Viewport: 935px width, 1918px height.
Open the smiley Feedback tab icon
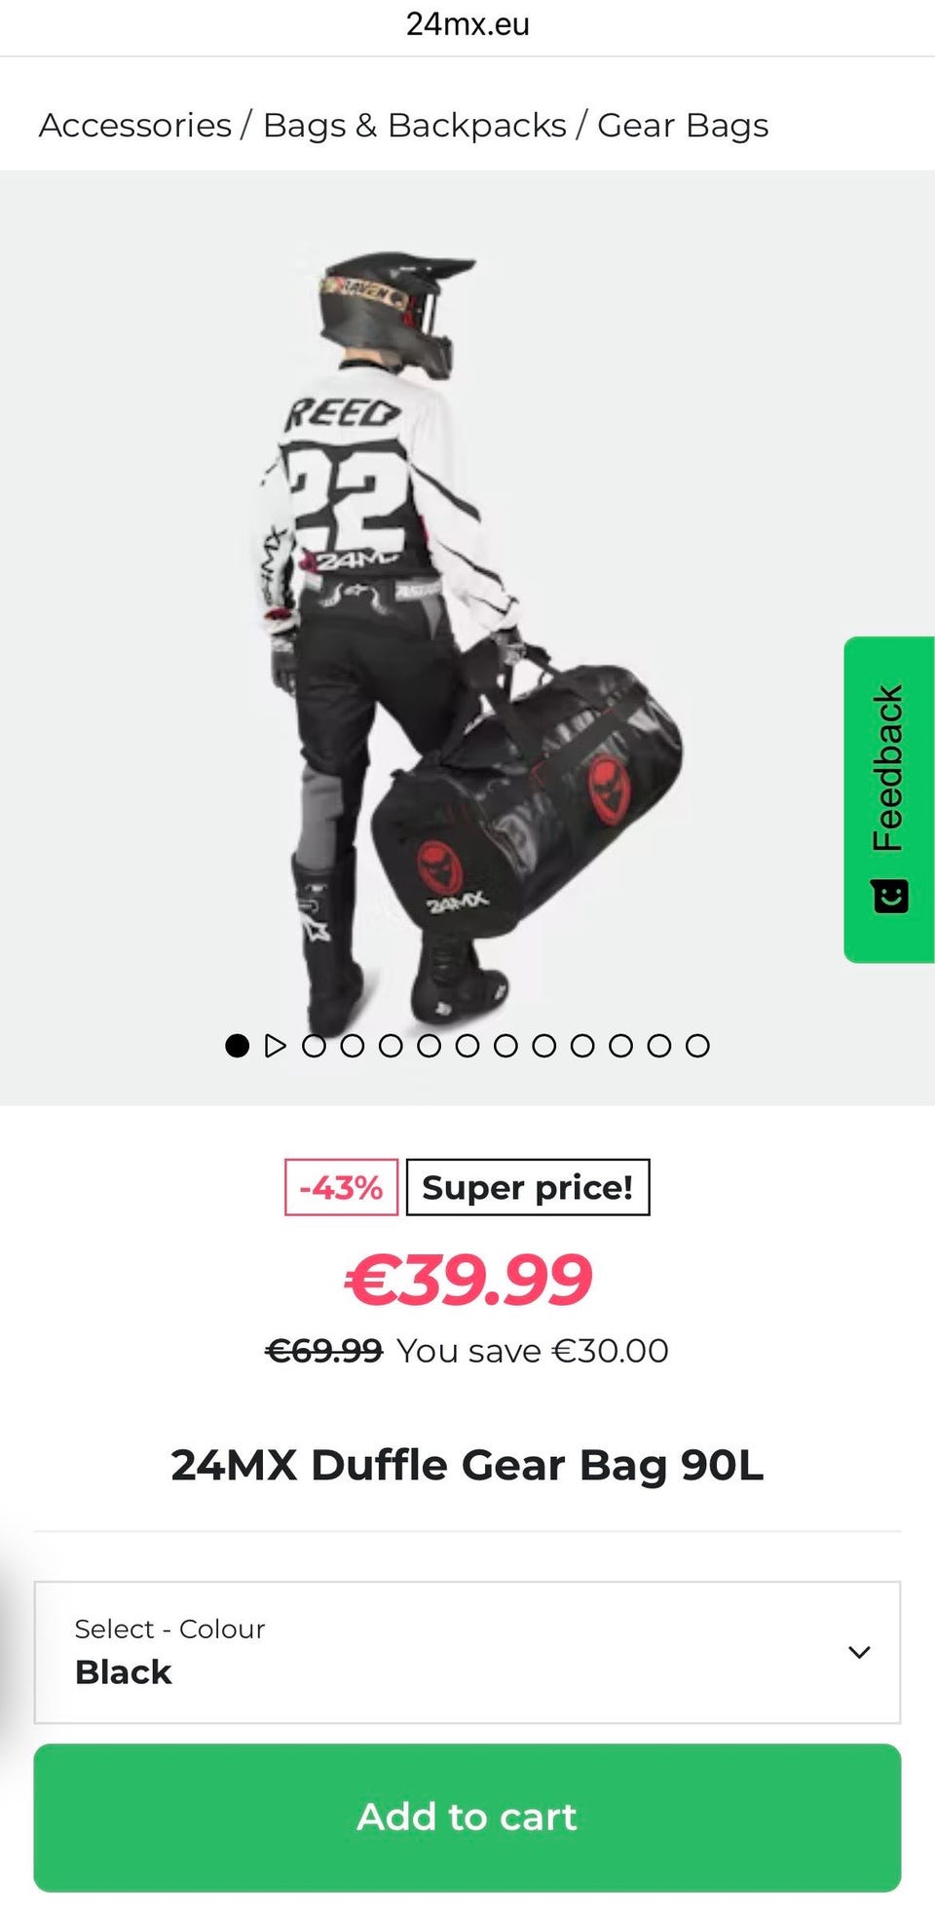coord(890,896)
